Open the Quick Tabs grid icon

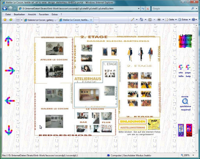click(18, 20)
